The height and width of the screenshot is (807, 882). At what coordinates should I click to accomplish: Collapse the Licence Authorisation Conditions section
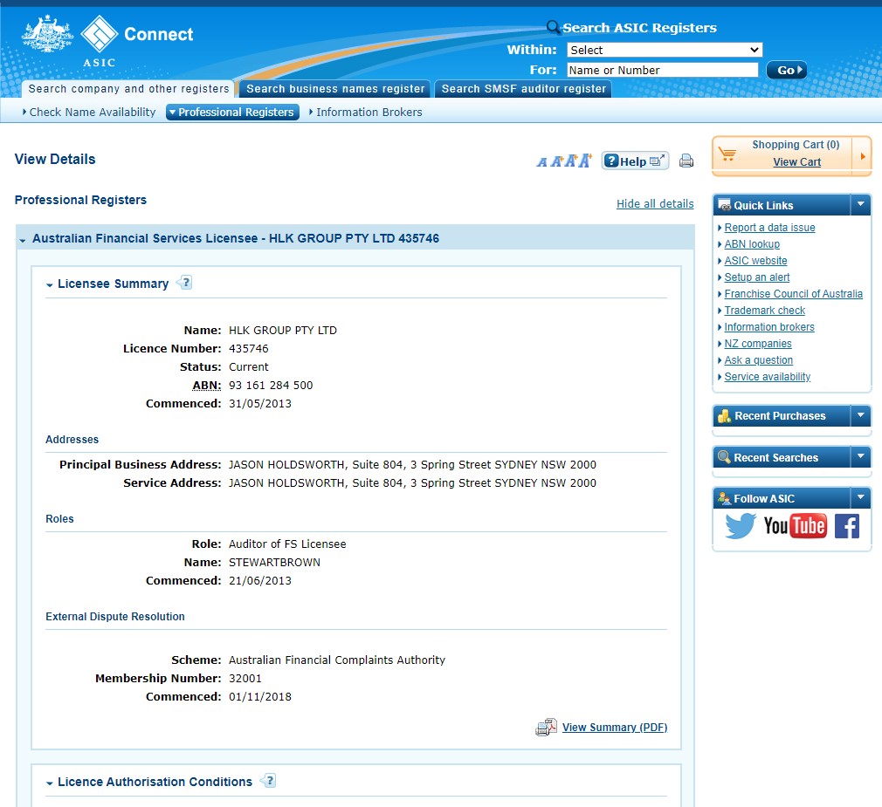point(50,783)
